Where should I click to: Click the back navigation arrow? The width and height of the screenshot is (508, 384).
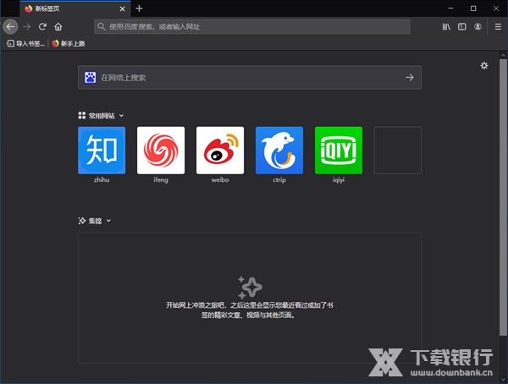[x=10, y=27]
